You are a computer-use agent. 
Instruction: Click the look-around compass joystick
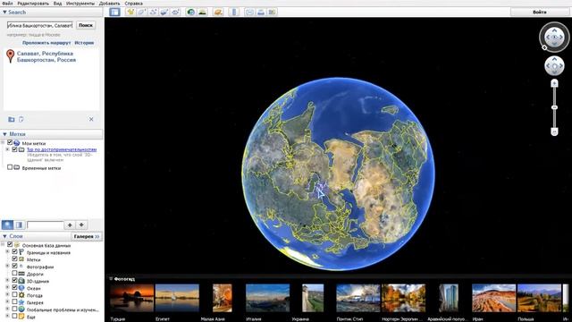pyautogui.click(x=554, y=37)
